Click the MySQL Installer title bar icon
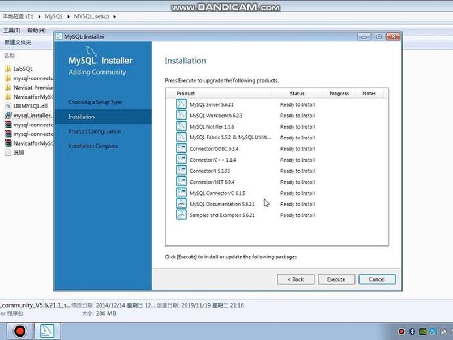The image size is (453, 340). click(59, 36)
